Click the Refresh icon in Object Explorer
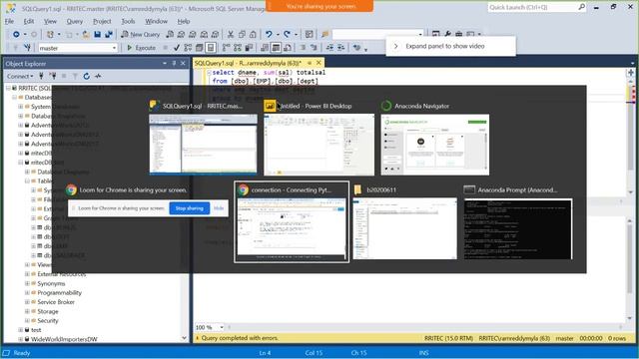 click(x=87, y=76)
